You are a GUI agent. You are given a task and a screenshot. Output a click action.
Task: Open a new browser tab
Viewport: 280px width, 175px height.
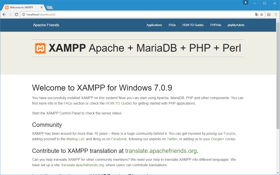(49, 7)
